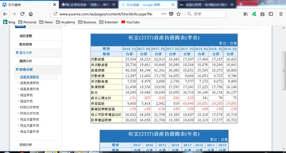The width and height of the screenshot is (286, 153).
Task: Click the forward navigation arrow
Action: point(14,14)
